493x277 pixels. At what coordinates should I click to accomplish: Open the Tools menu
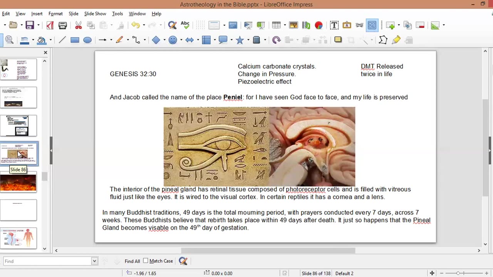pos(117,13)
